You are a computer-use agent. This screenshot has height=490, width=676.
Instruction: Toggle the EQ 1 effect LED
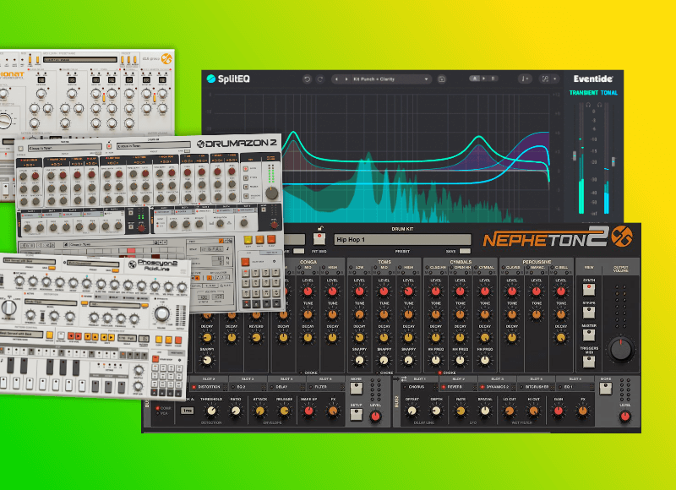(x=559, y=387)
